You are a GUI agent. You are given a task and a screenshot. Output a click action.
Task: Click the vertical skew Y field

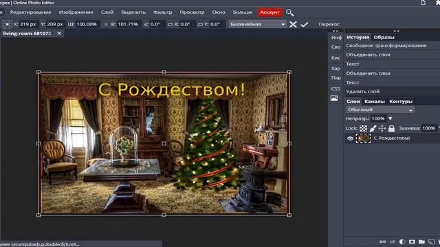pos(217,25)
